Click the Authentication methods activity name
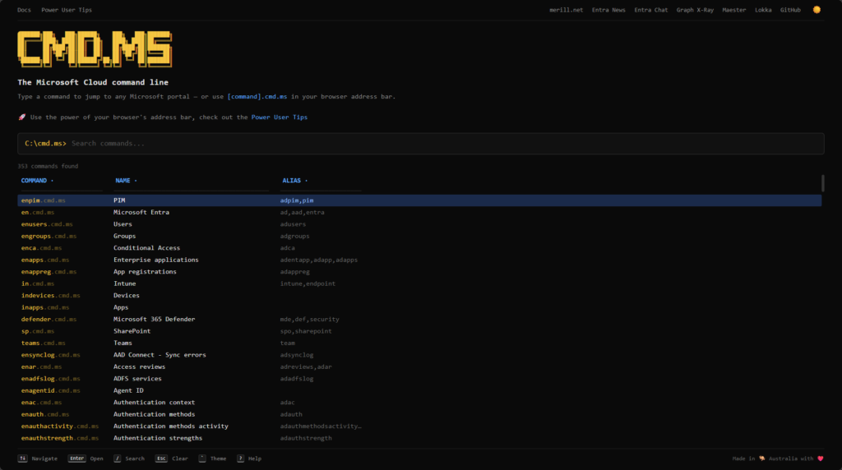This screenshot has width=842, height=470. (x=171, y=426)
